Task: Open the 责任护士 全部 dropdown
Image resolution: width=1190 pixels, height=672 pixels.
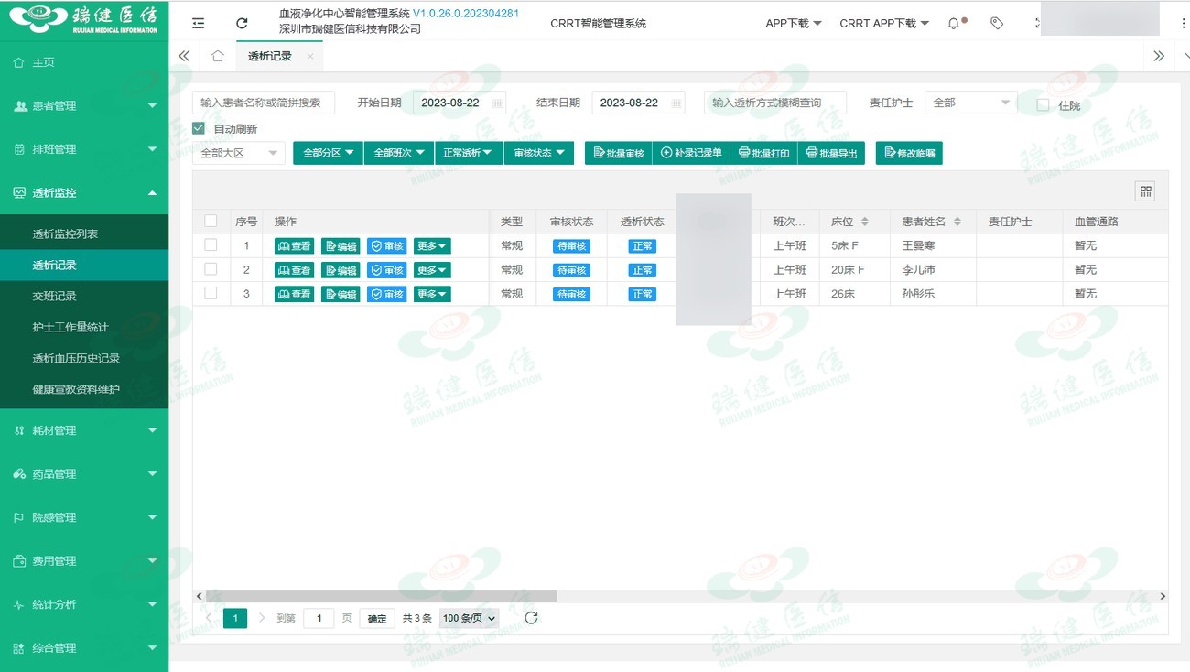Action: click(970, 103)
